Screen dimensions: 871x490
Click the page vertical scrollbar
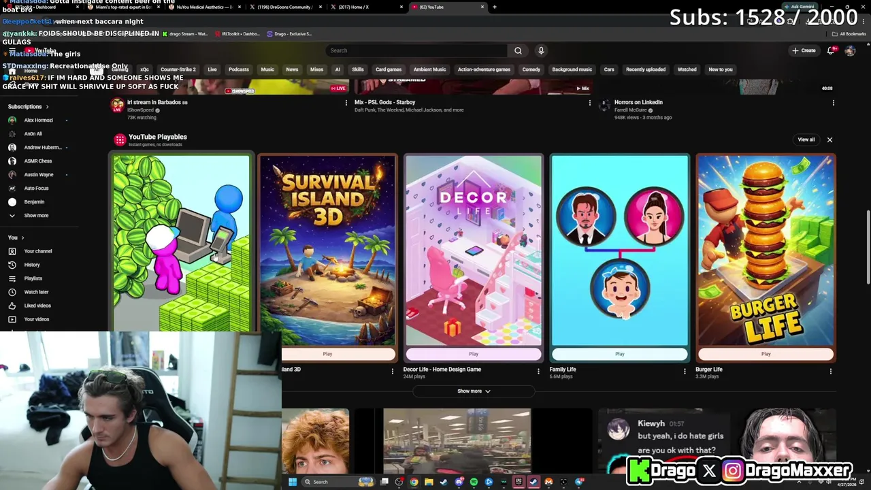868,248
